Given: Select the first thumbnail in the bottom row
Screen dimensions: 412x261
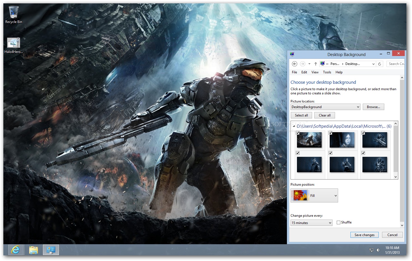Looking at the screenshot, I should [x=309, y=164].
